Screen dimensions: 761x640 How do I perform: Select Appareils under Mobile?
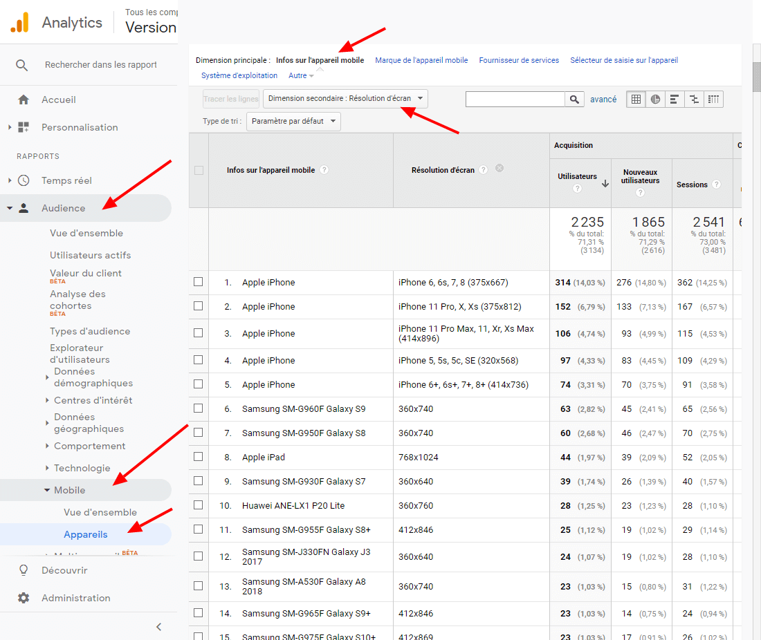[85, 534]
